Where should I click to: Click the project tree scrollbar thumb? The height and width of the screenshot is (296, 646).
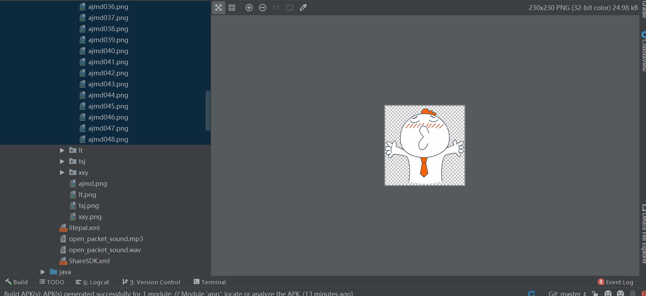(x=208, y=111)
